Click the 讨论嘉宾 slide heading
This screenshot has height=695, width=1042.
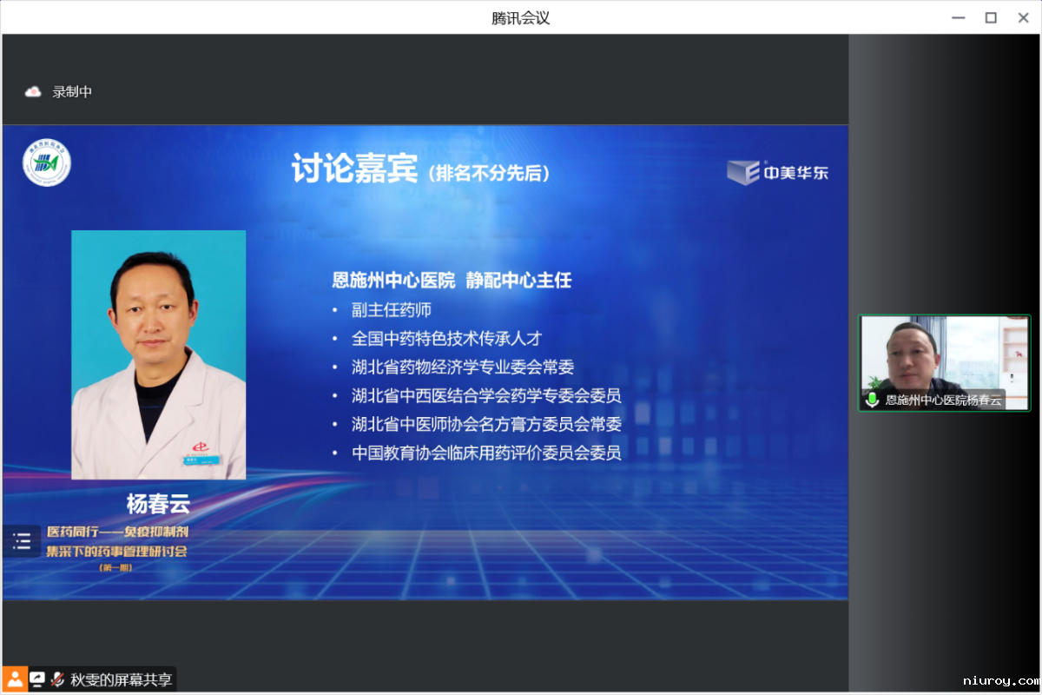(x=354, y=169)
